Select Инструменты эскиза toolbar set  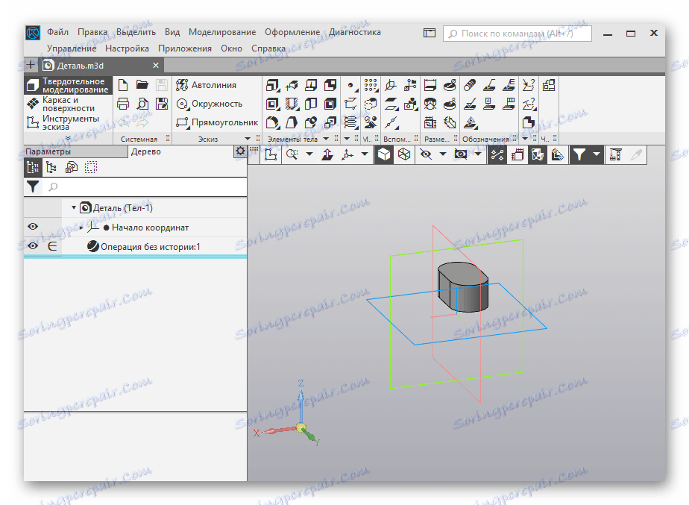(x=69, y=122)
